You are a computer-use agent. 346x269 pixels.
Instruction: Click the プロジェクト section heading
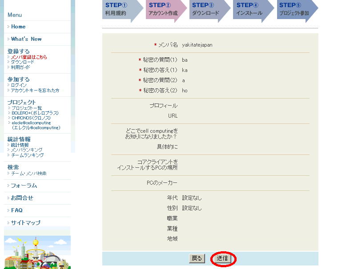(21, 102)
